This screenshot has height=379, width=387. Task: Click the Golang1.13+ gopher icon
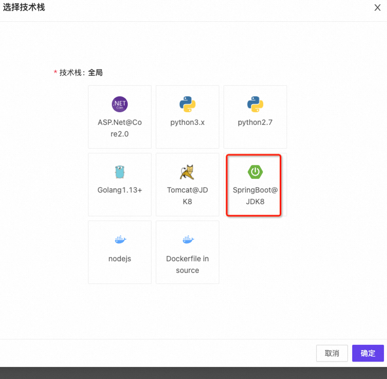[120, 172]
